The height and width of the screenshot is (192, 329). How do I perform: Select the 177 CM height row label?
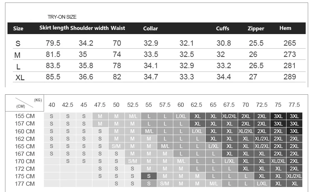click(25, 184)
